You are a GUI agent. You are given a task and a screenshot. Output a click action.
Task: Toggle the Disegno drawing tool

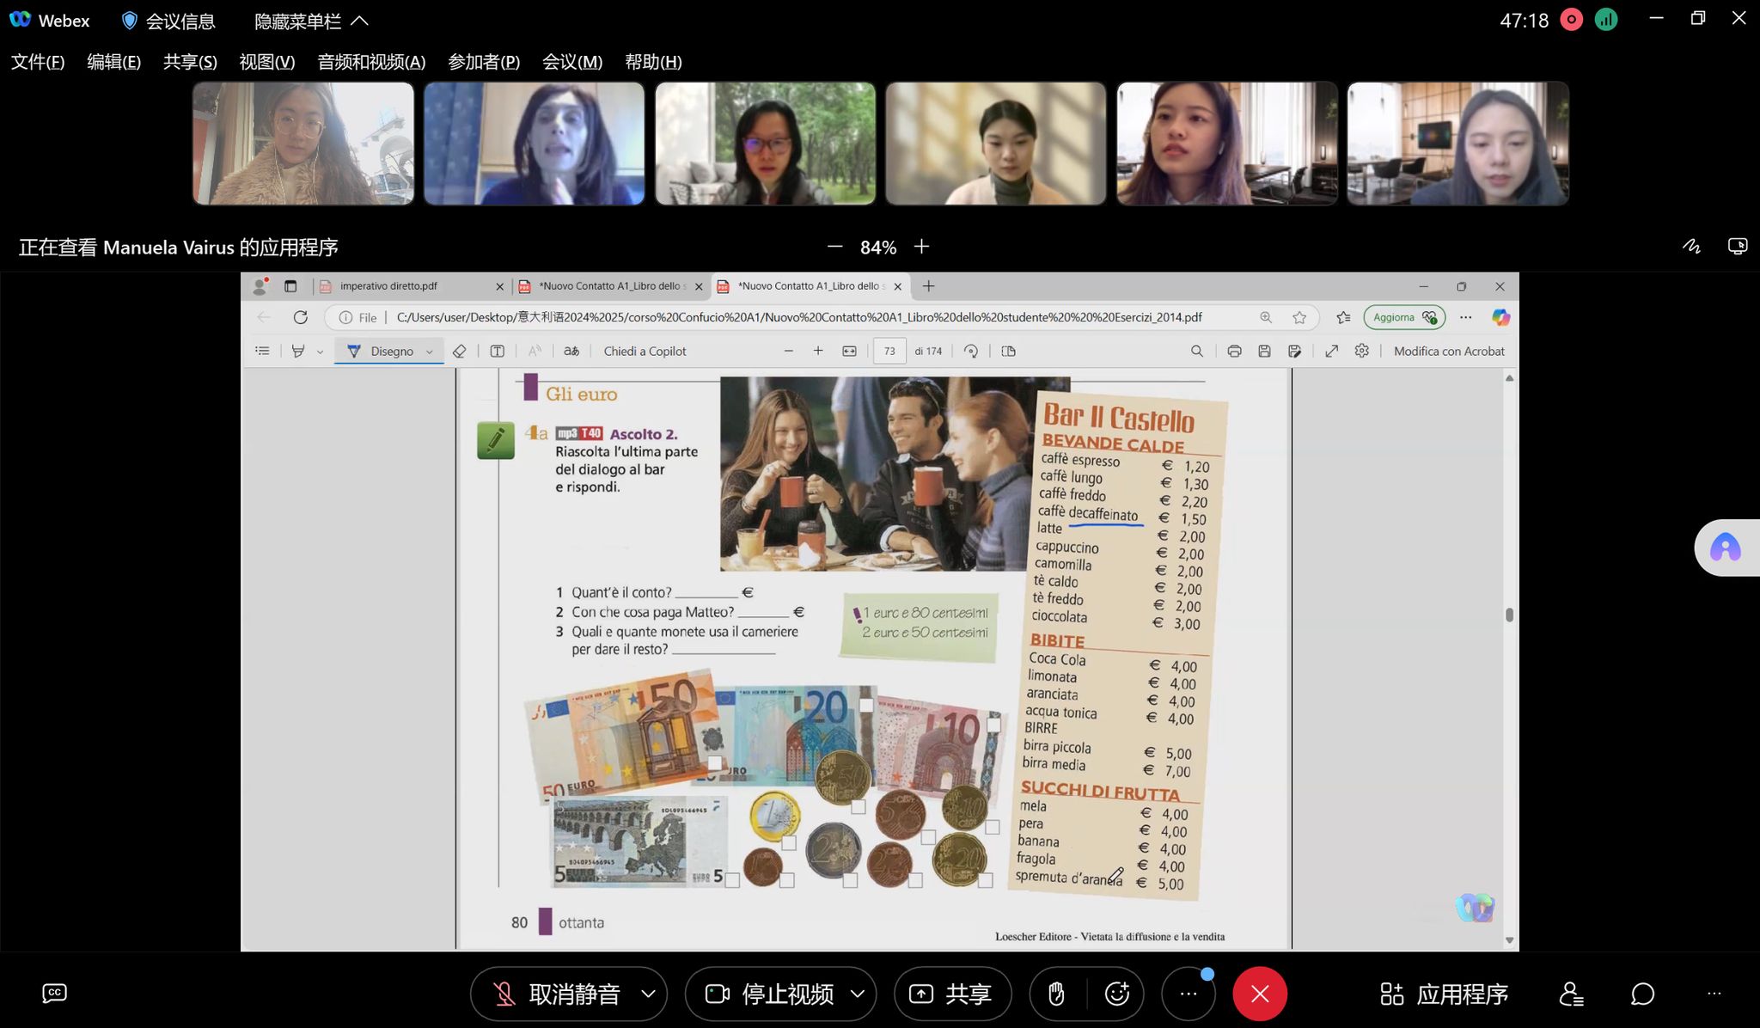(x=380, y=351)
